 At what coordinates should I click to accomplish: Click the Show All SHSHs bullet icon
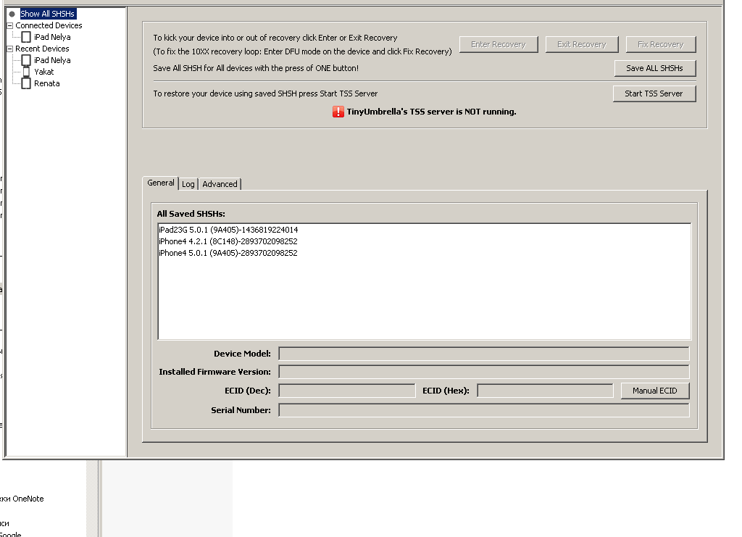12,14
